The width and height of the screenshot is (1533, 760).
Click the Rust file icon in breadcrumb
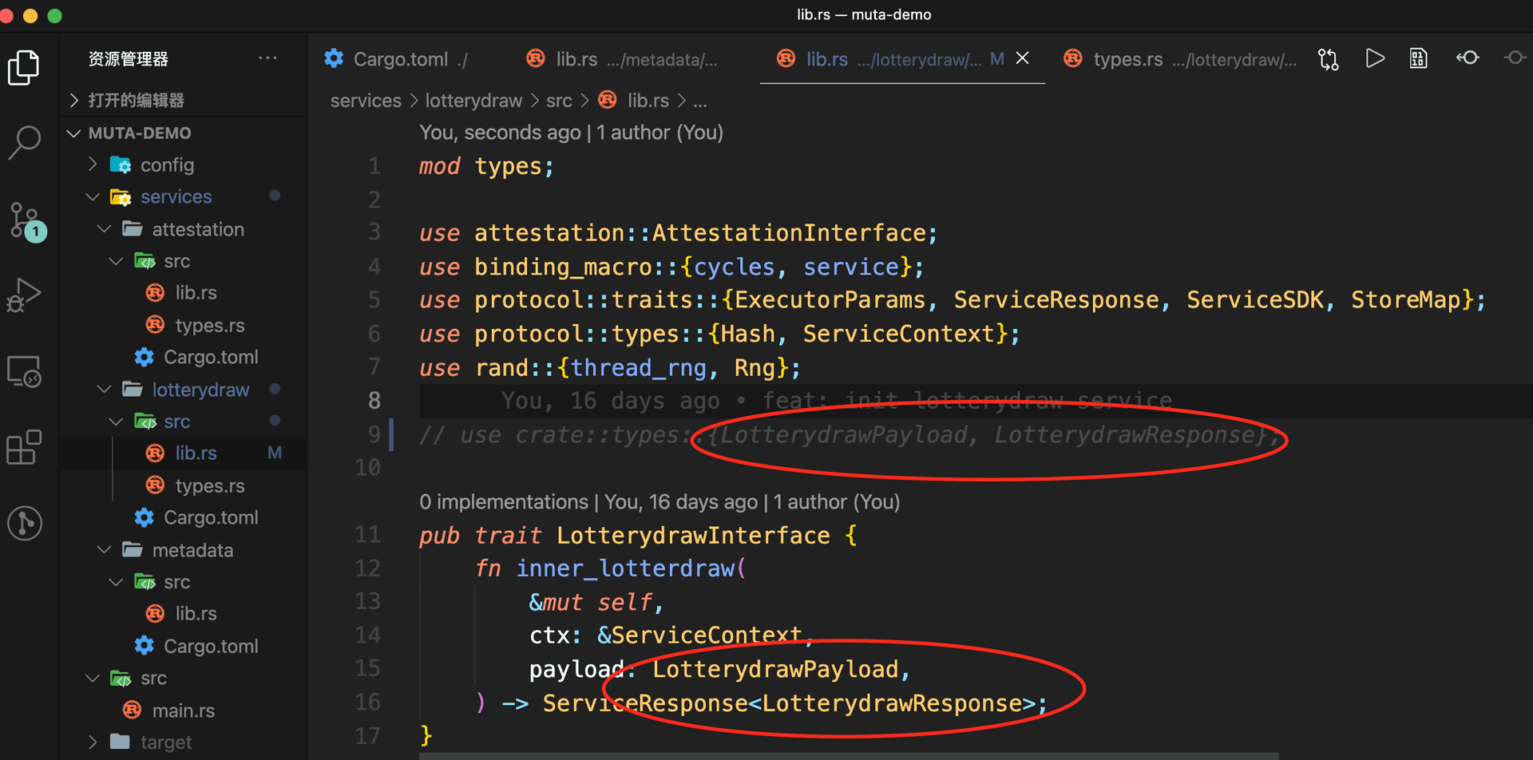click(x=608, y=100)
